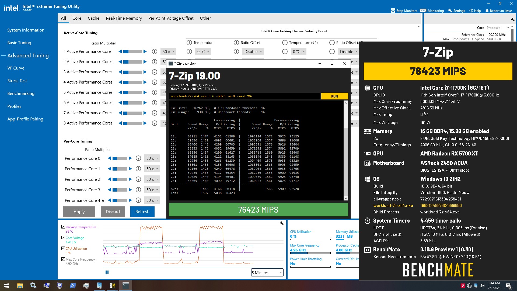Open Ratio Offset (#2) Disable dropdown
The width and height of the screenshot is (517, 291).
[x=348, y=51]
